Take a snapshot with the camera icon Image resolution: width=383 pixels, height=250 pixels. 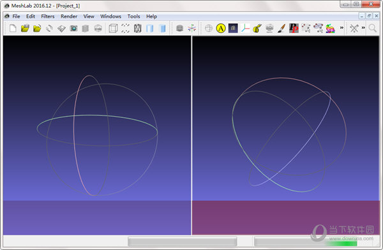point(73,28)
